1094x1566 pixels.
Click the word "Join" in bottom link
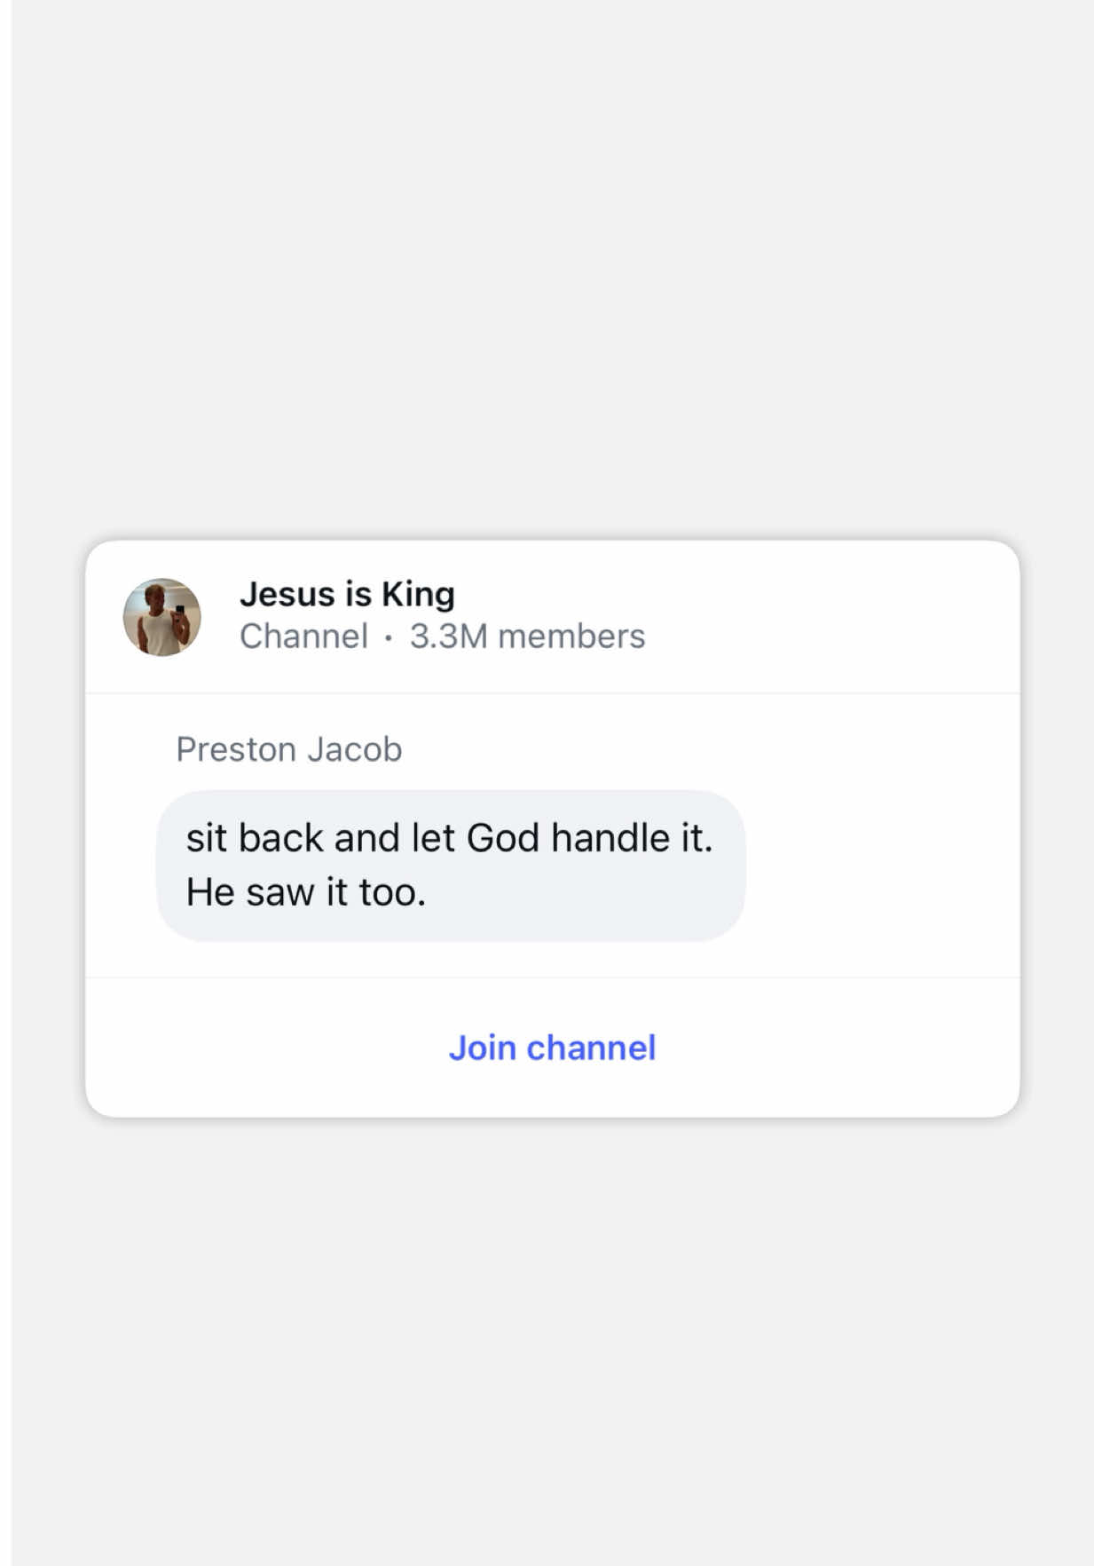(482, 1048)
